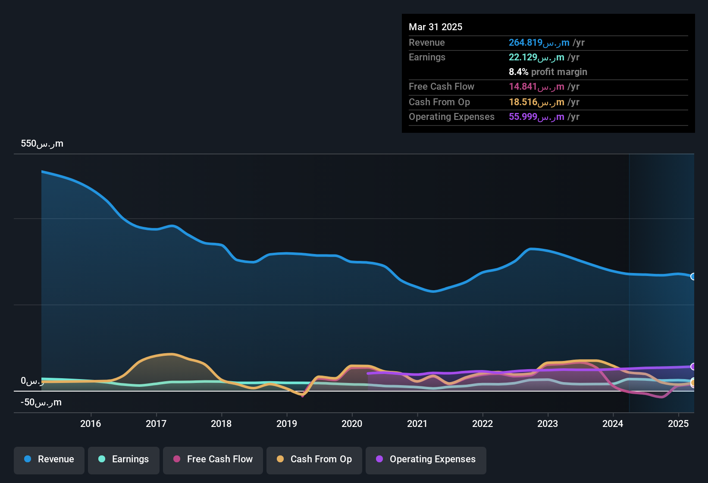Click the 550 y-axis maximum label

pos(42,144)
